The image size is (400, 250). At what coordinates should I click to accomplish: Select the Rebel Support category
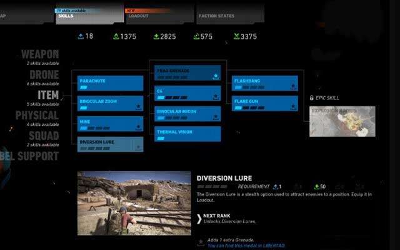(29, 156)
